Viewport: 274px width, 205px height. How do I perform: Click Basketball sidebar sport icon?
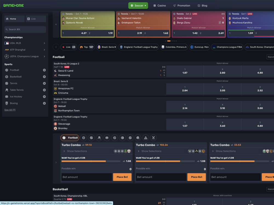click(7, 77)
